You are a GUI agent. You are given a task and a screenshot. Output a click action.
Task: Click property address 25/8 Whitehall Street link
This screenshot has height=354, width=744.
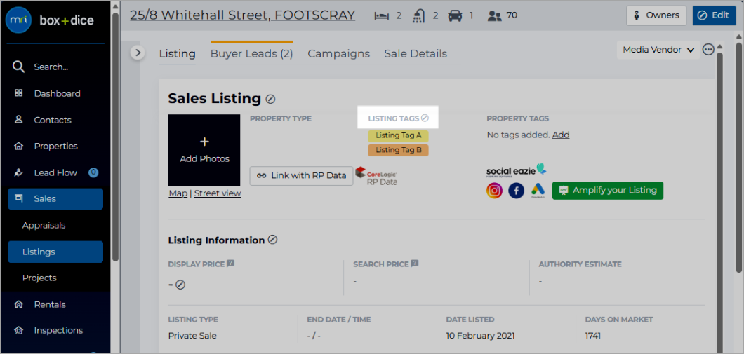click(x=242, y=15)
